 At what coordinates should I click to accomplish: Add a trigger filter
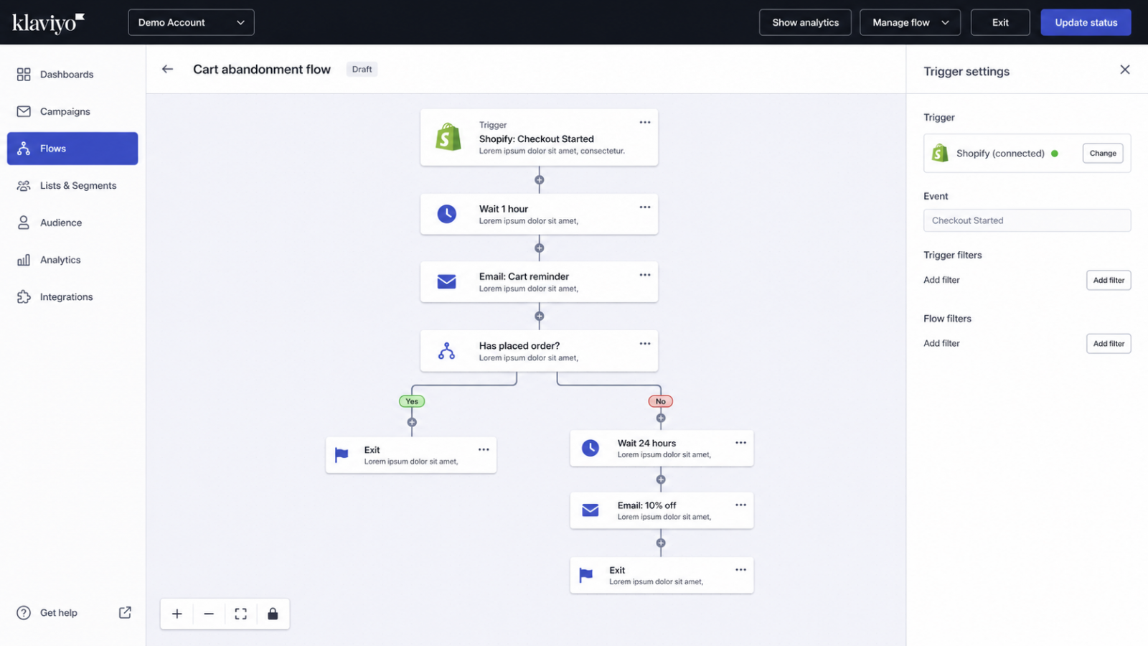[x=1109, y=280]
